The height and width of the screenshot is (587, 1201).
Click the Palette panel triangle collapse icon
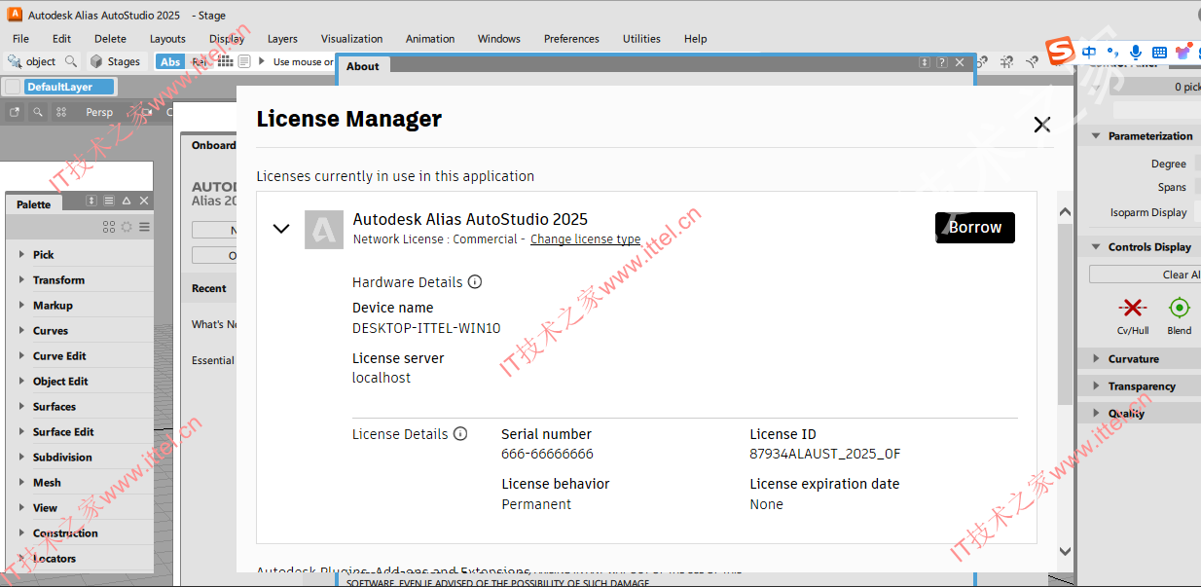127,202
